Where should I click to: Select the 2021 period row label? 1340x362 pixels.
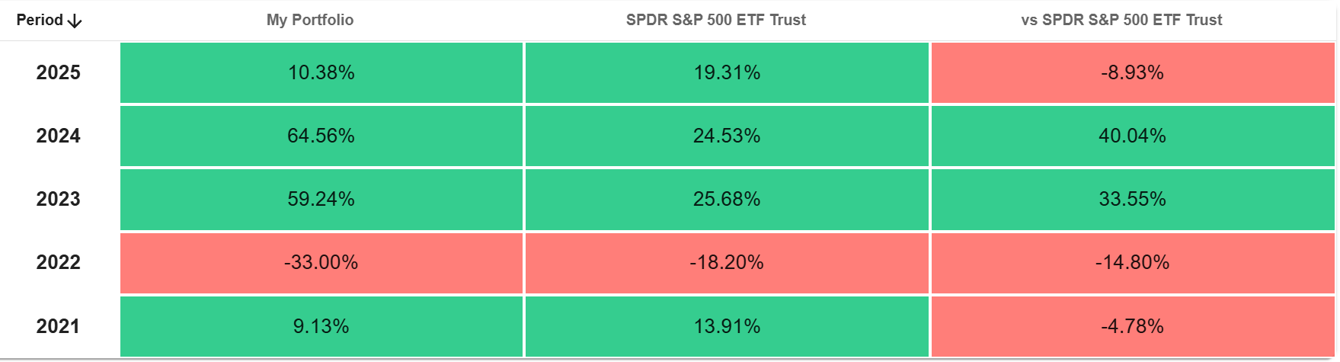(x=59, y=326)
